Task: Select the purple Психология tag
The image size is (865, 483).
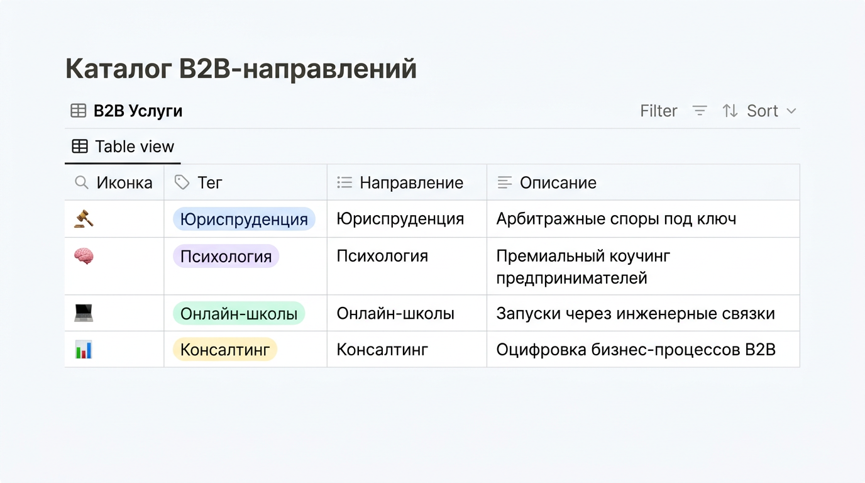Action: (x=226, y=256)
